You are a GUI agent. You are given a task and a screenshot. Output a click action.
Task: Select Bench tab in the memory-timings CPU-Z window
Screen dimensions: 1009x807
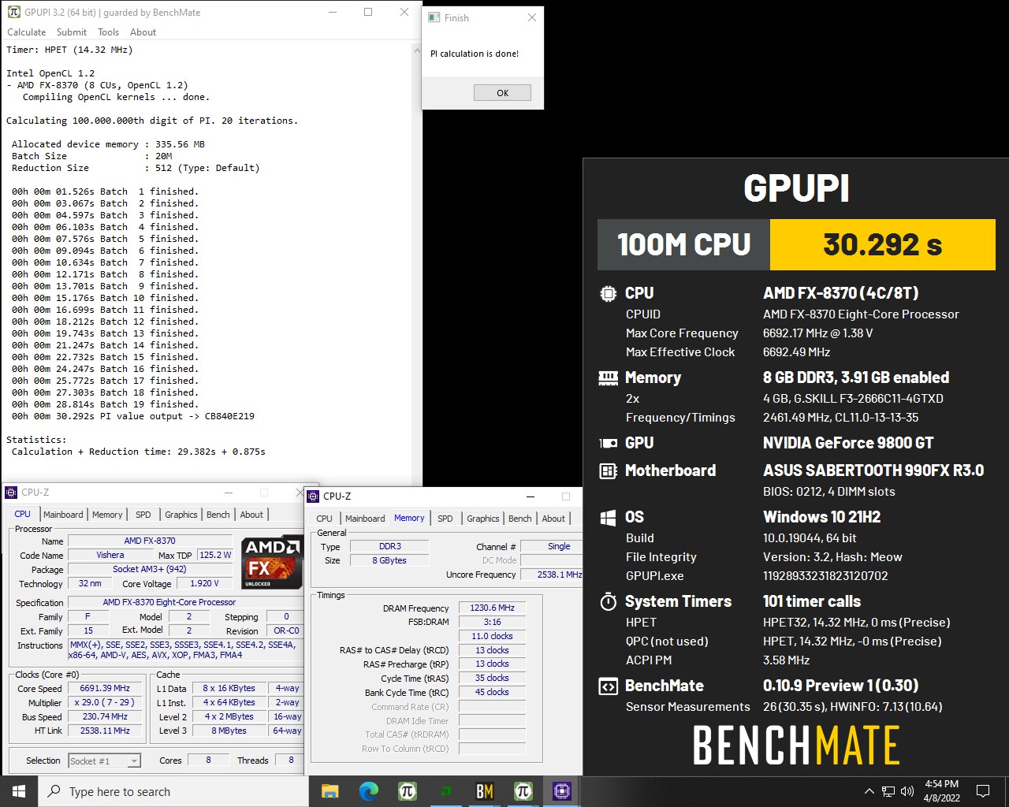click(x=520, y=519)
